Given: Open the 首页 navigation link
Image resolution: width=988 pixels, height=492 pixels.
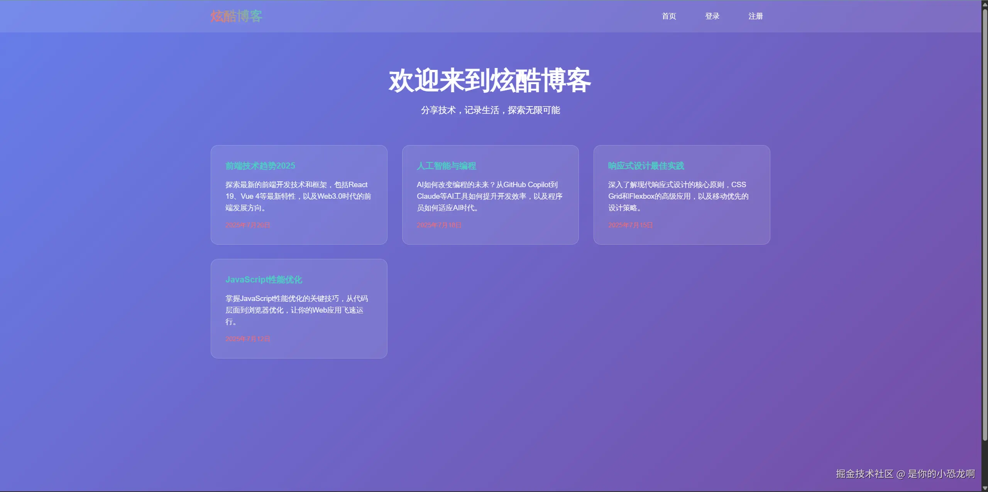Looking at the screenshot, I should point(669,16).
